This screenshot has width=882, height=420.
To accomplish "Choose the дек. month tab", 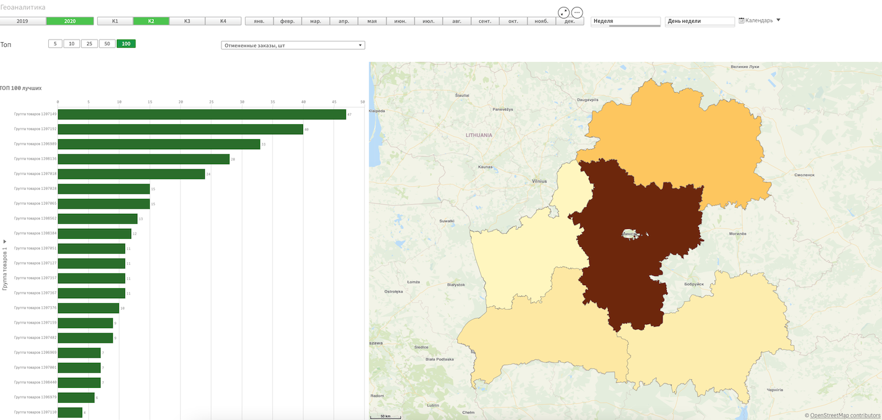I will (570, 21).
